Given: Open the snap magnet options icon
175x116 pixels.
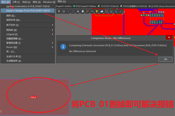Looking at the screenshot, I should pyautogui.click(x=64, y=11).
